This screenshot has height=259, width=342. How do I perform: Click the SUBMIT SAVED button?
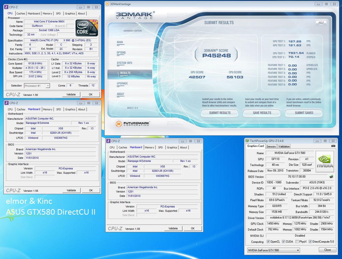pos(304,113)
